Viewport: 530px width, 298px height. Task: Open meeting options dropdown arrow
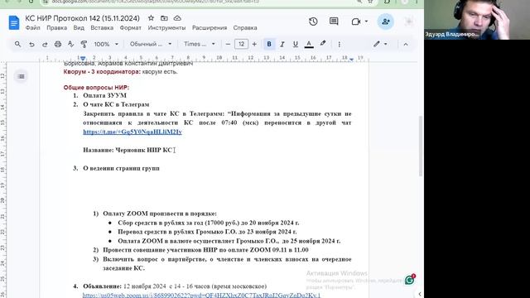(366, 22)
